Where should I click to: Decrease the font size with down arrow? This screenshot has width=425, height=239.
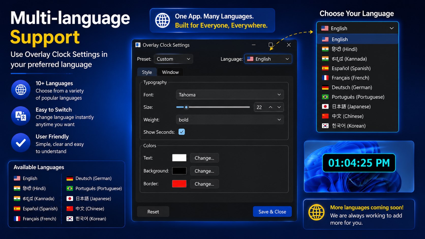[x=279, y=107]
